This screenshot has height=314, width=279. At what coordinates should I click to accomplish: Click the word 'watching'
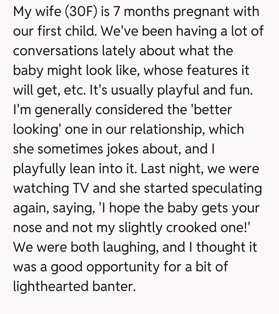point(41,188)
